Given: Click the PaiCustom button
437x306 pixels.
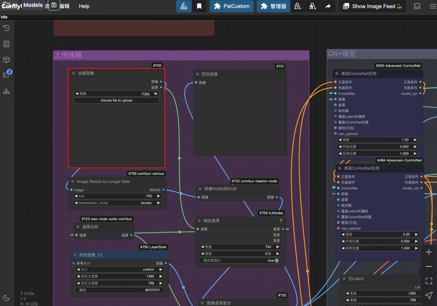Looking at the screenshot, I should click(231, 6).
